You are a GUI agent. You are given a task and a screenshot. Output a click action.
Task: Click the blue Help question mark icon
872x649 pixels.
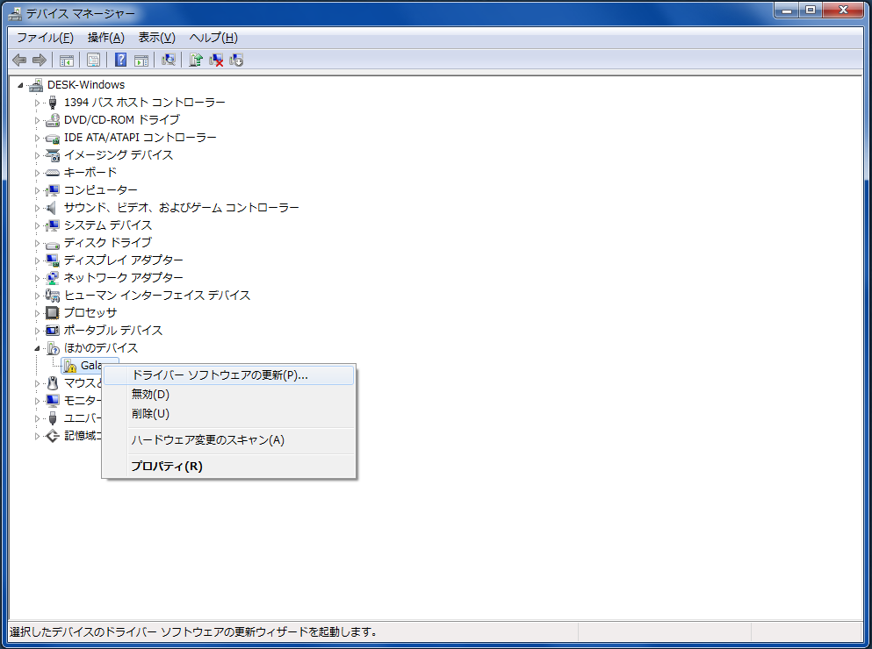click(x=120, y=60)
